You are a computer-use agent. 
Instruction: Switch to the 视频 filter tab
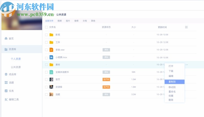(60, 21)
